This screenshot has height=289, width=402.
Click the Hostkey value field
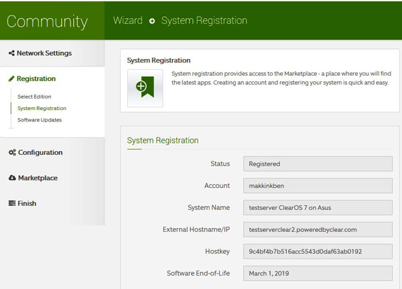[x=318, y=251]
